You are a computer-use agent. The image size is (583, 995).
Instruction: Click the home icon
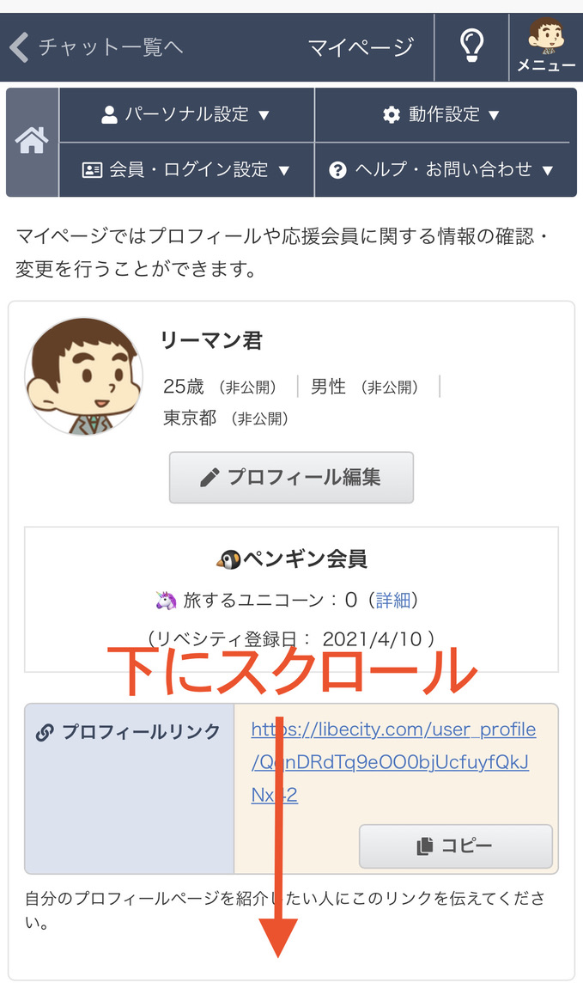pyautogui.click(x=32, y=141)
